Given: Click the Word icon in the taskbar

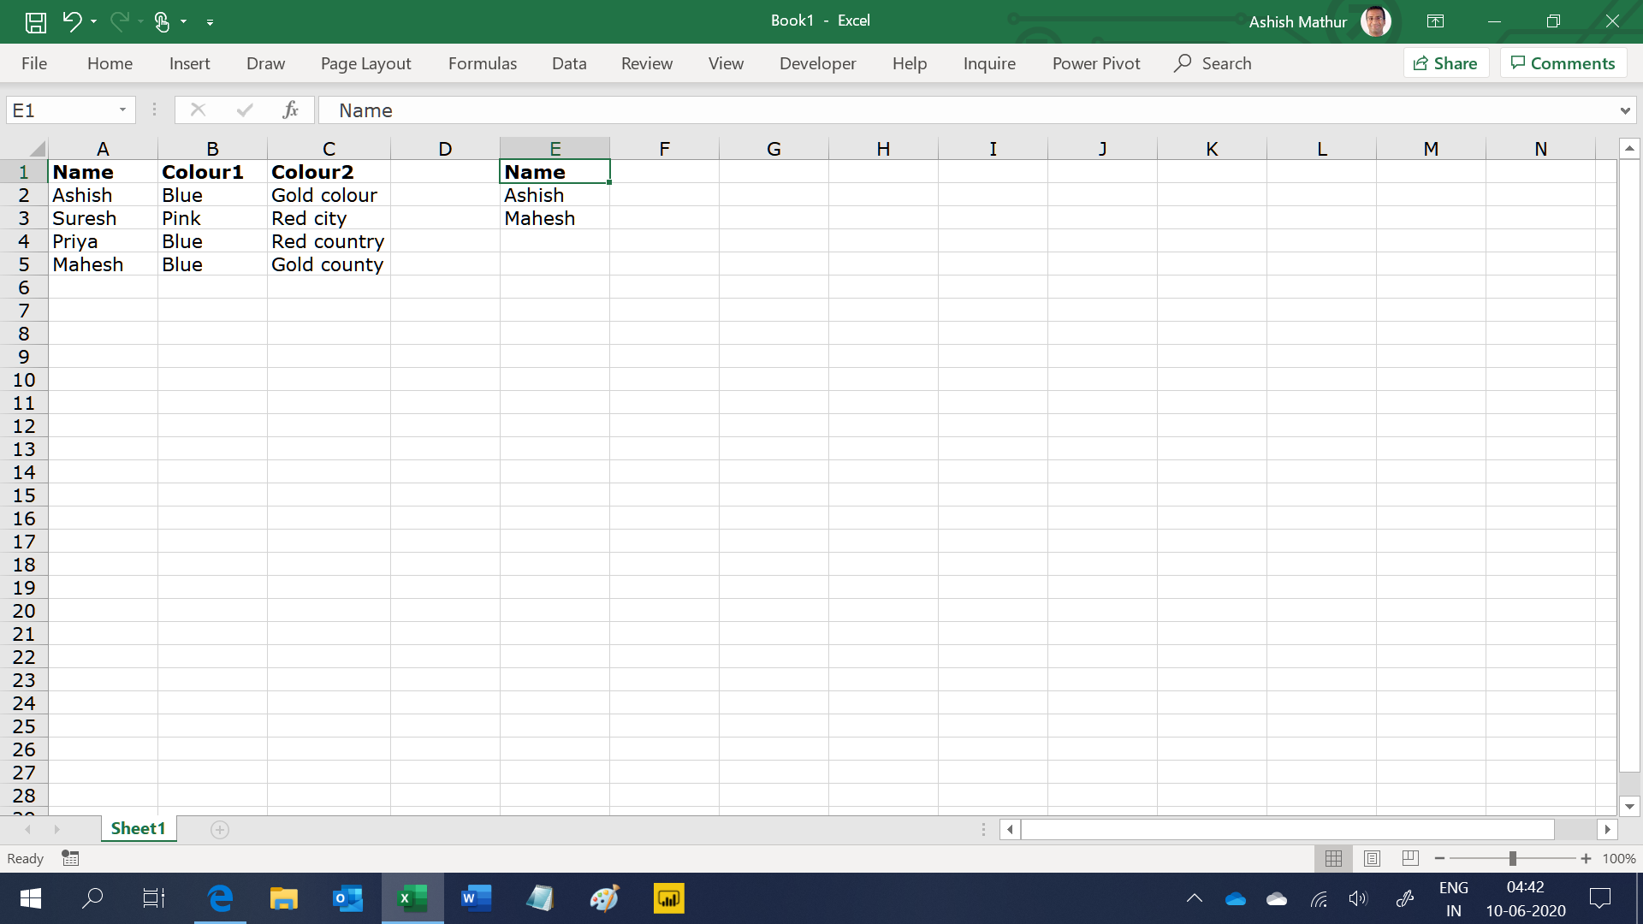Looking at the screenshot, I should tap(475, 897).
